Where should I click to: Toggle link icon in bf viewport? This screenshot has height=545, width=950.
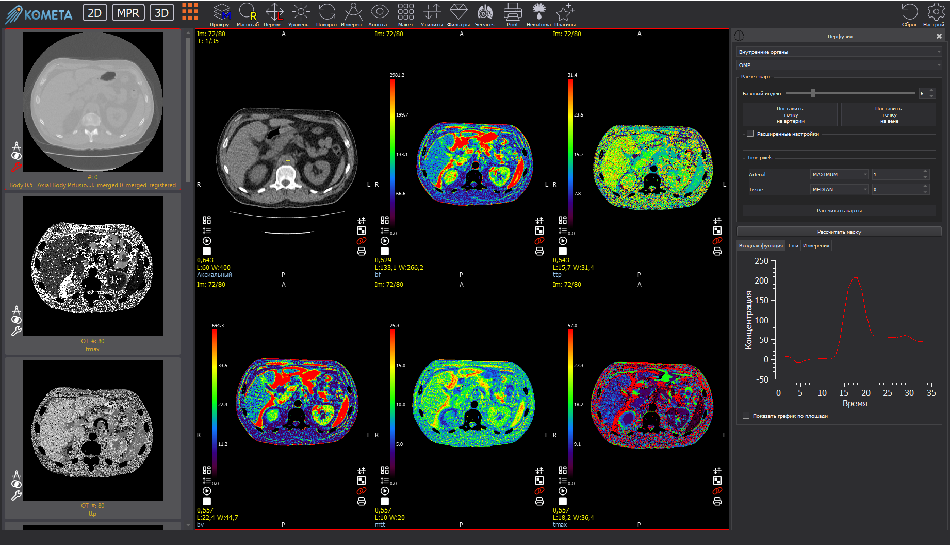539,241
